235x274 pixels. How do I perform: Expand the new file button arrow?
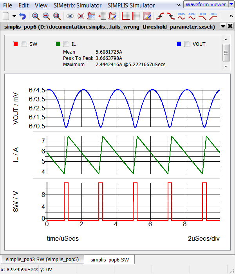[14, 16]
